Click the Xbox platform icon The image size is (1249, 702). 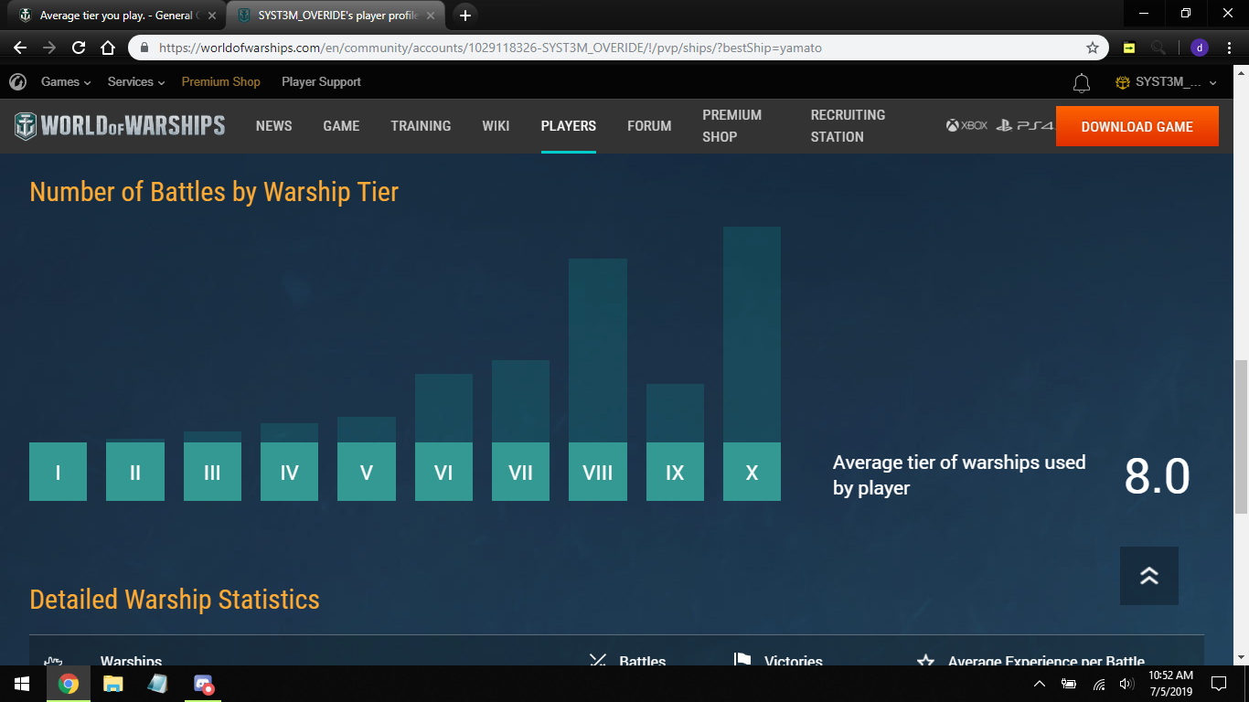(x=966, y=126)
